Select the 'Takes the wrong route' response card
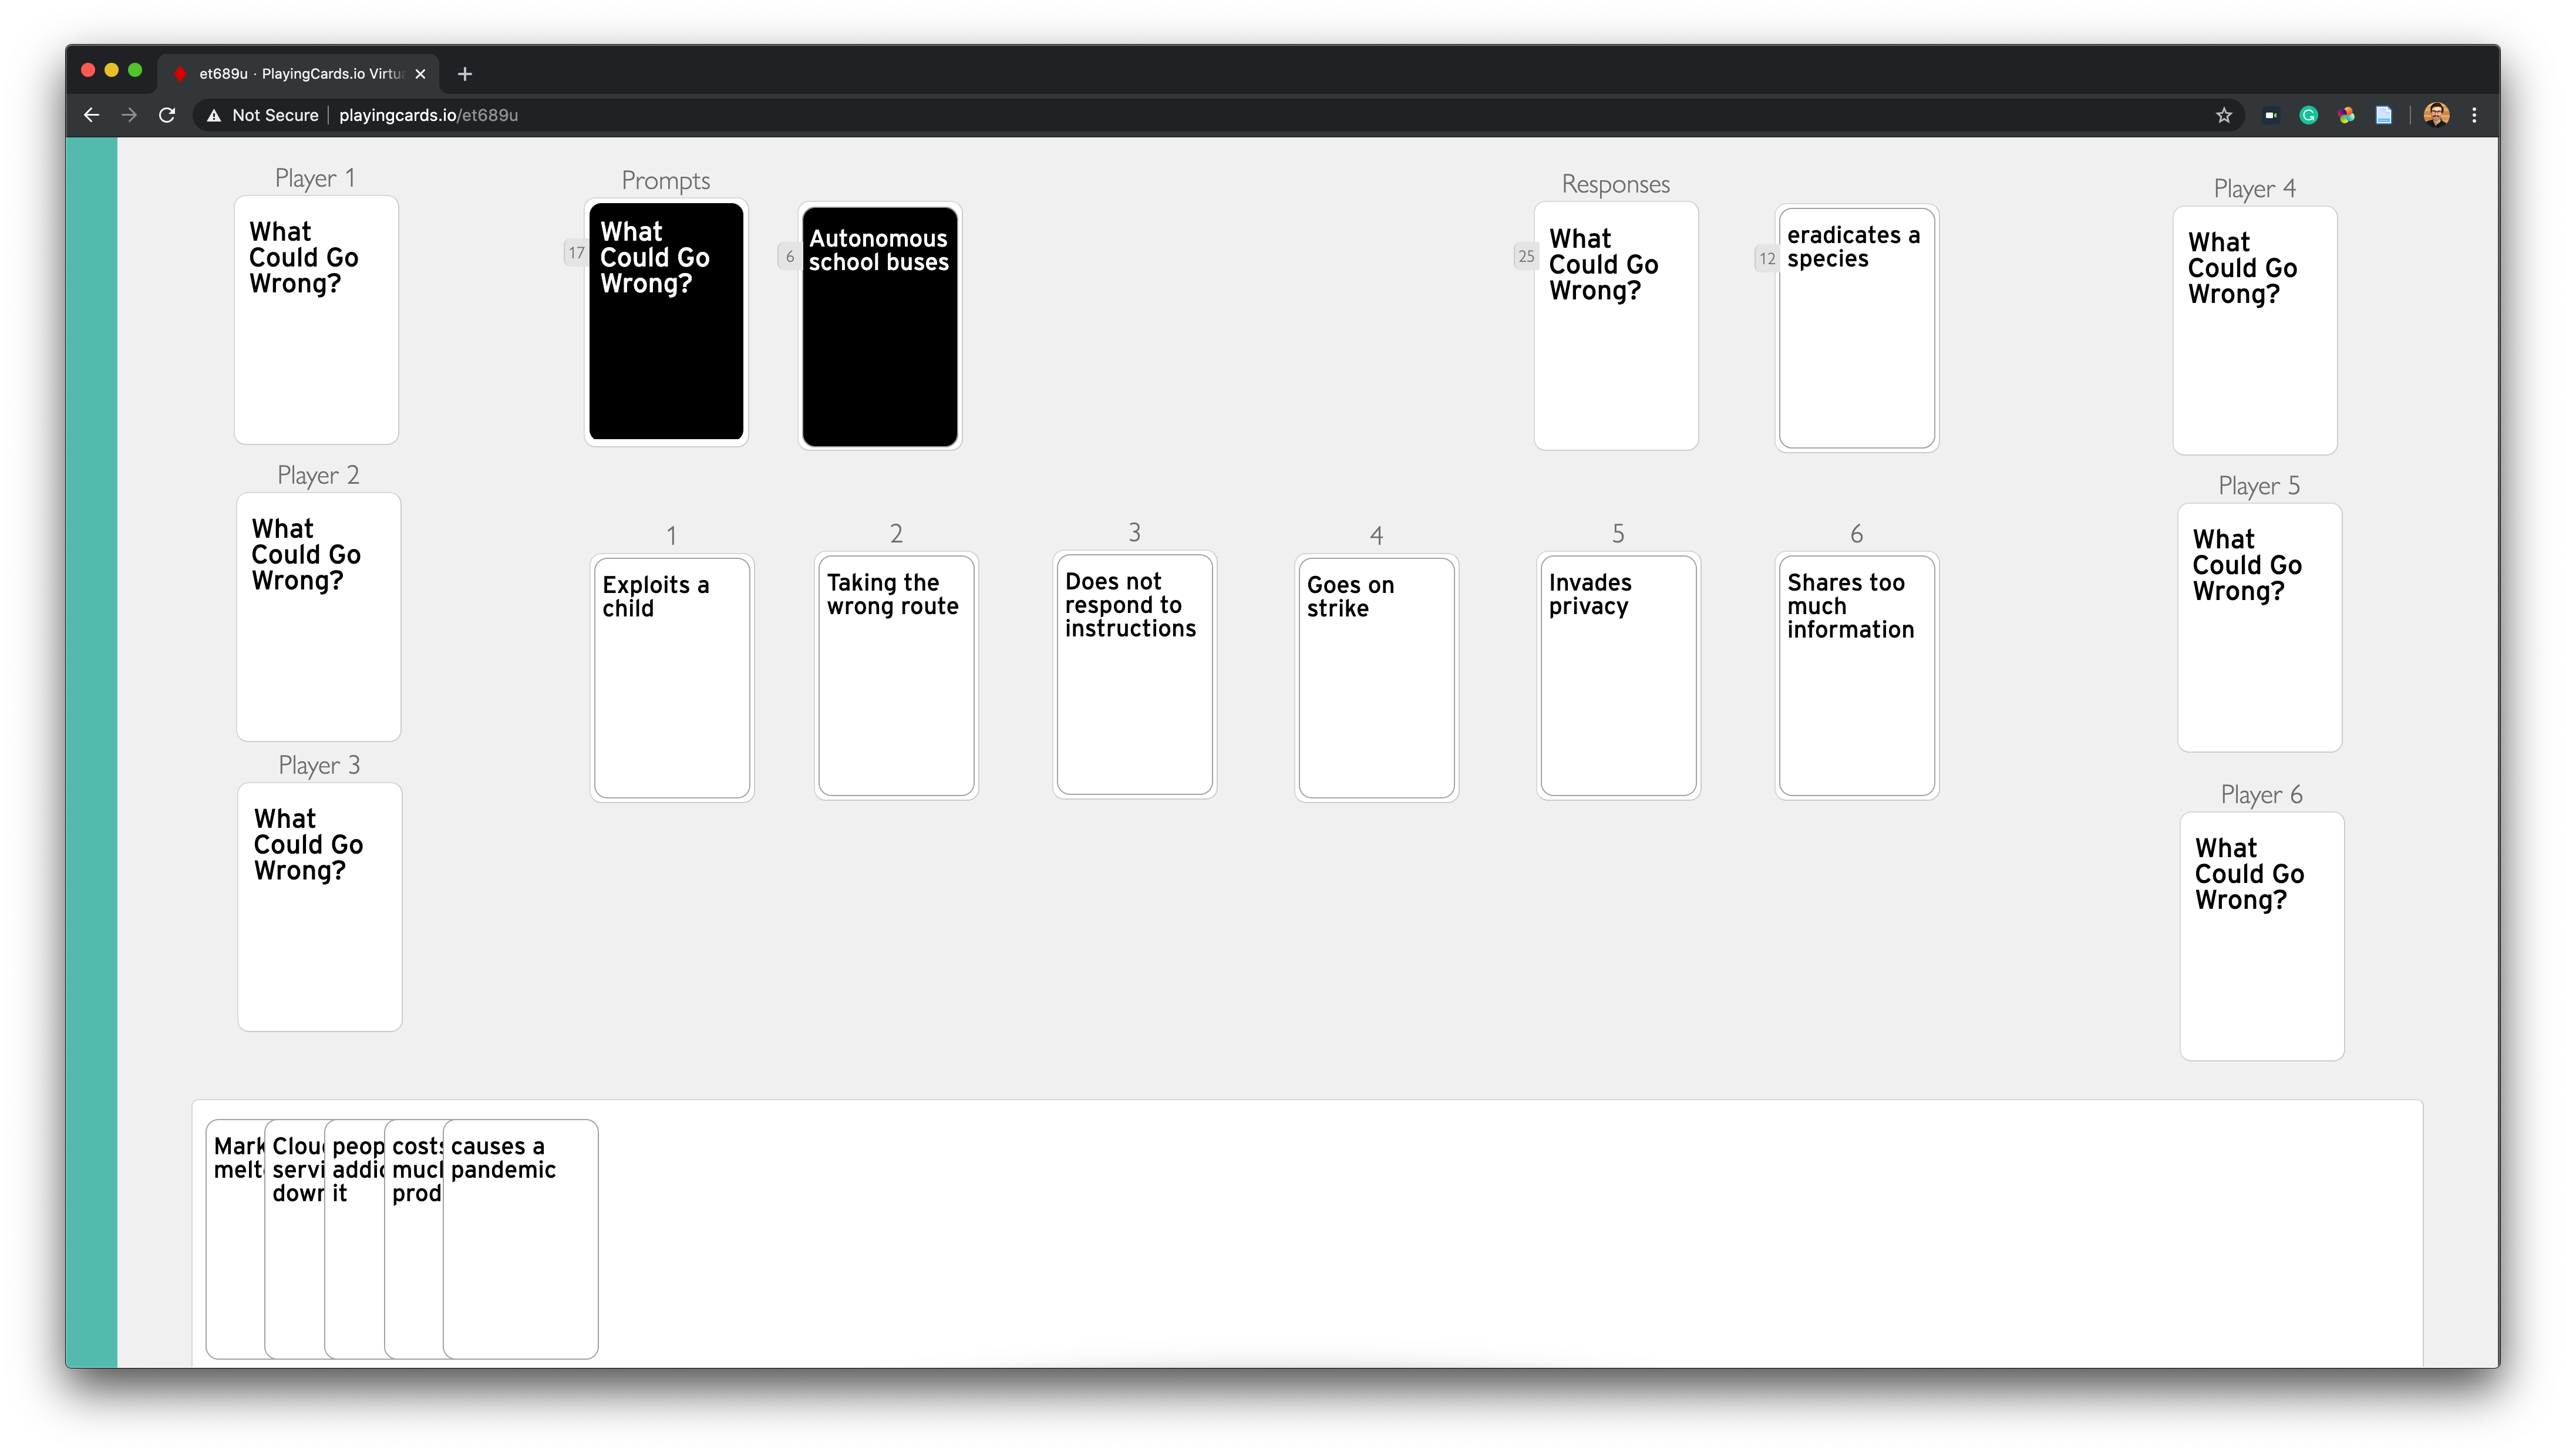2566x1456 pixels. pos(897,675)
